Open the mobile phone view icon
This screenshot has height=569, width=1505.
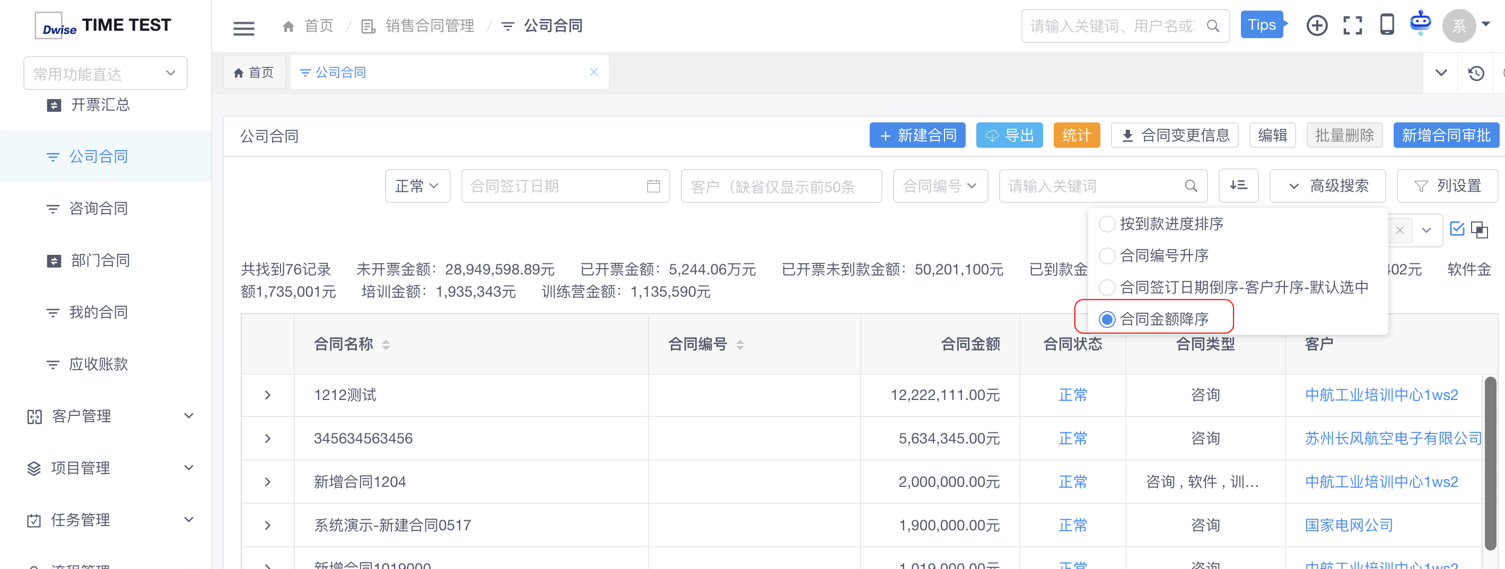pyautogui.click(x=1386, y=25)
